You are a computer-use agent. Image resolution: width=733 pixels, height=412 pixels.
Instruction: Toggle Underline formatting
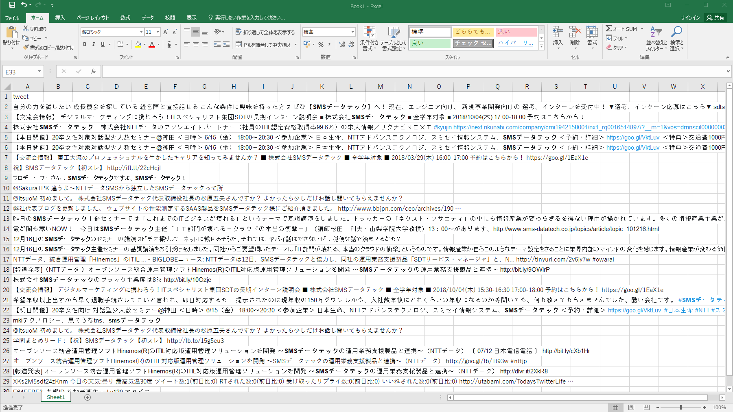tap(103, 44)
